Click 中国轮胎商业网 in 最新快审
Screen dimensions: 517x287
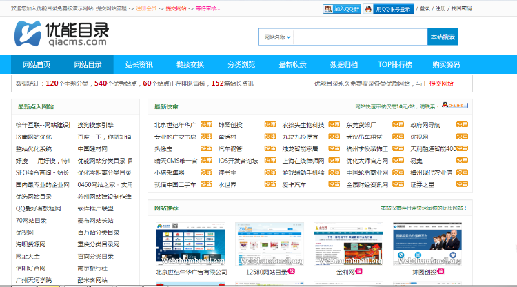pos(367,172)
